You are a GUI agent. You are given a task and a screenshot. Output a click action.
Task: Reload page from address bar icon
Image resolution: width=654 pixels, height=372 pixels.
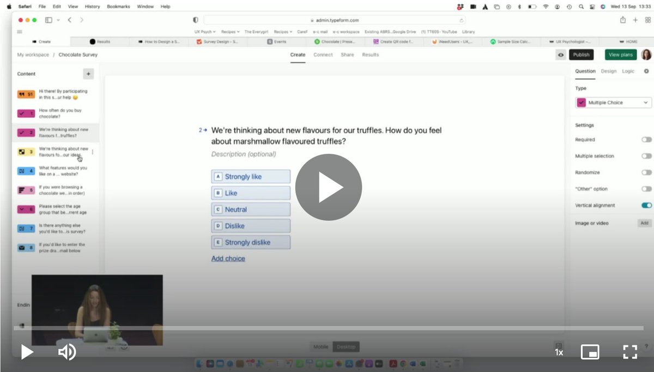point(462,20)
